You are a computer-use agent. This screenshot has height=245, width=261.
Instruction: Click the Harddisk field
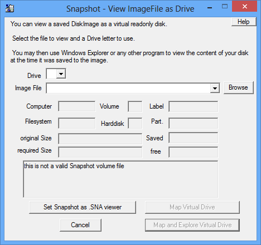pyautogui.click(x=135, y=123)
